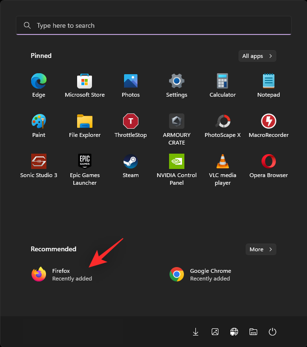The width and height of the screenshot is (307, 347).
Task: Open the Downloads folder icon
Action: (x=195, y=332)
